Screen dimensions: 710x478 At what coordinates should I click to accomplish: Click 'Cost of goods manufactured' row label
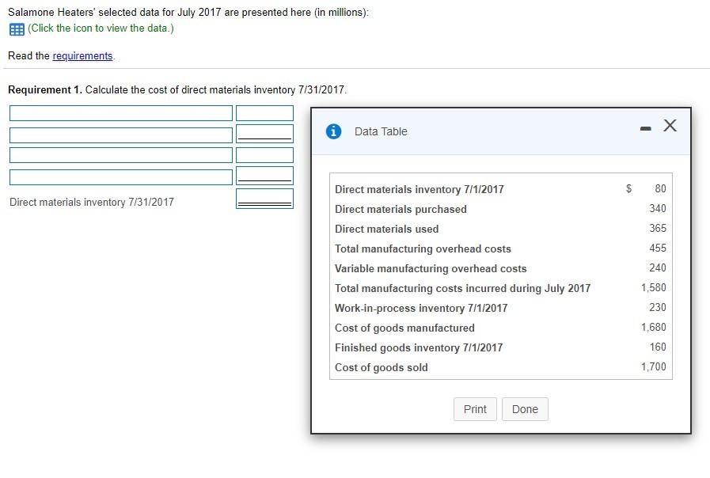tap(404, 328)
